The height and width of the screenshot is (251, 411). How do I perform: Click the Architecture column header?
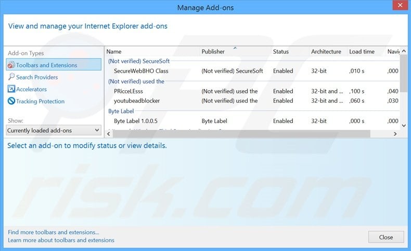326,51
